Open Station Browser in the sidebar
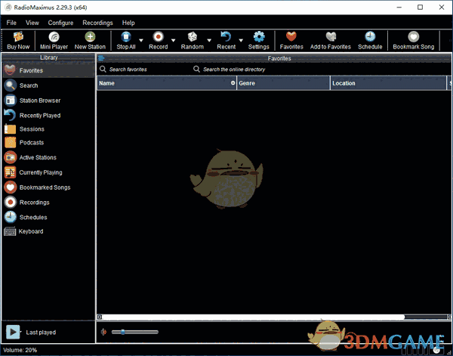 pos(48,101)
